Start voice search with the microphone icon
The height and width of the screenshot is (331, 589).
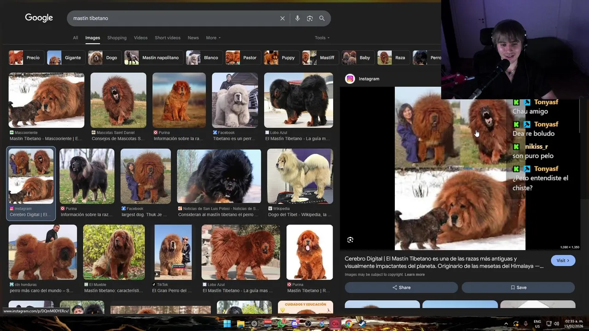click(297, 18)
